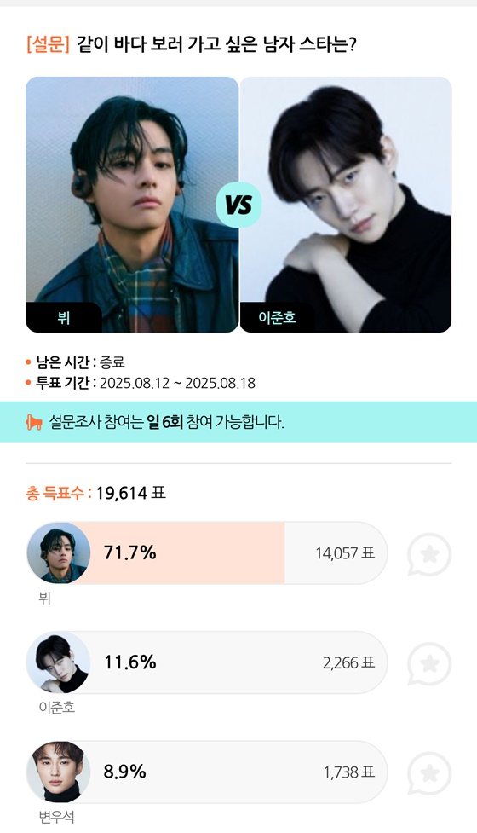Click the star comment icon beside 뷔's result
This screenshot has height=833, width=477.
point(429,555)
